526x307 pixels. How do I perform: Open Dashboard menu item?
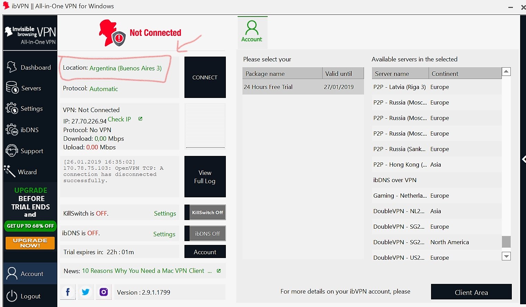pyautogui.click(x=30, y=67)
